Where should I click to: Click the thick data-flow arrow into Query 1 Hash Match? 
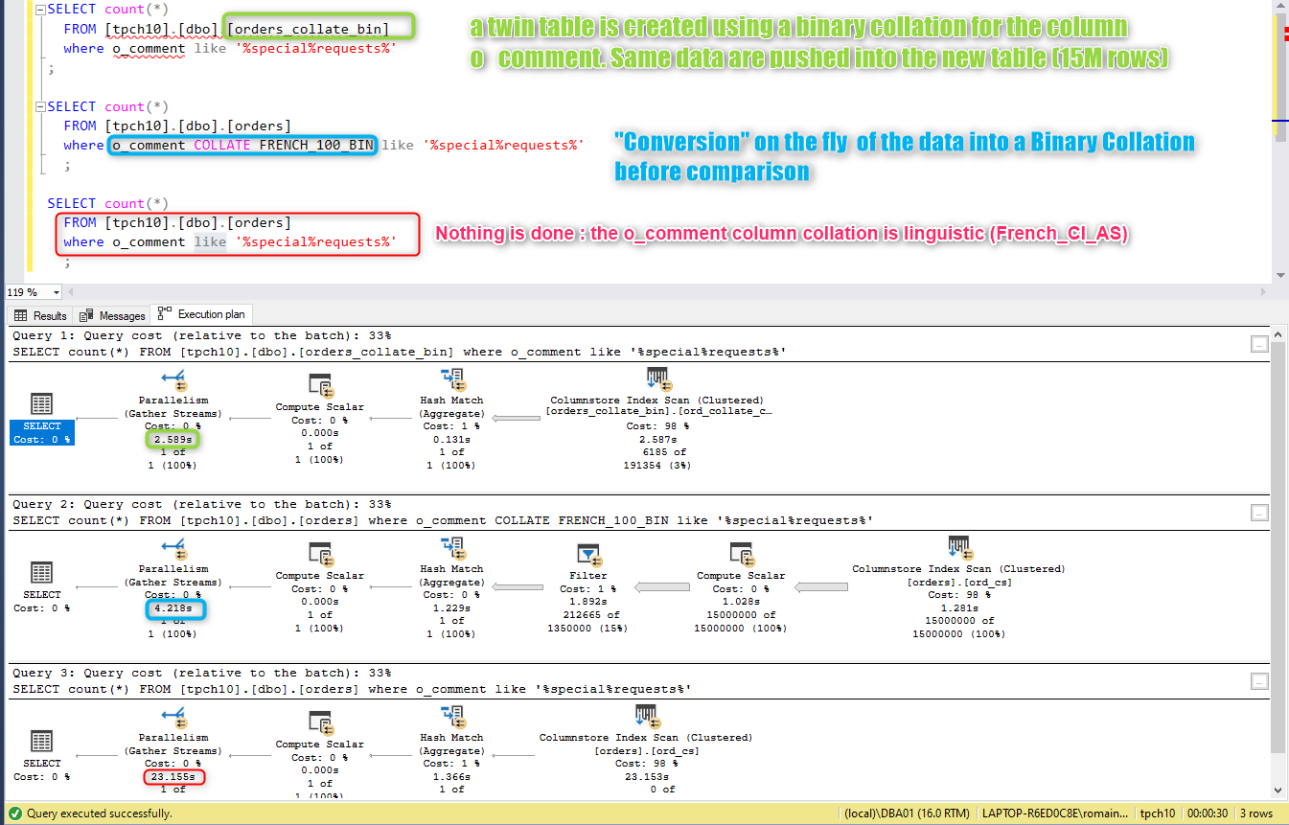tap(516, 418)
